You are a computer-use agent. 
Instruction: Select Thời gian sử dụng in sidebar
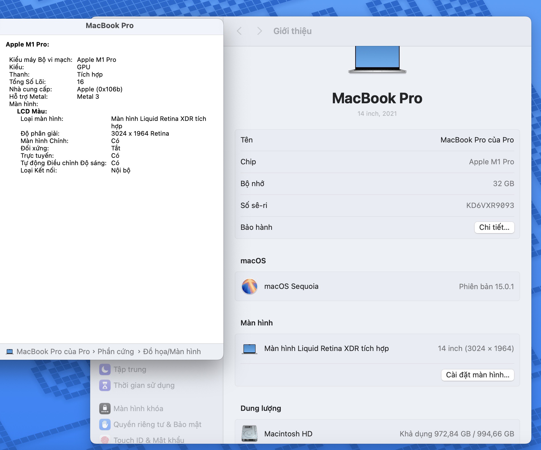[144, 385]
